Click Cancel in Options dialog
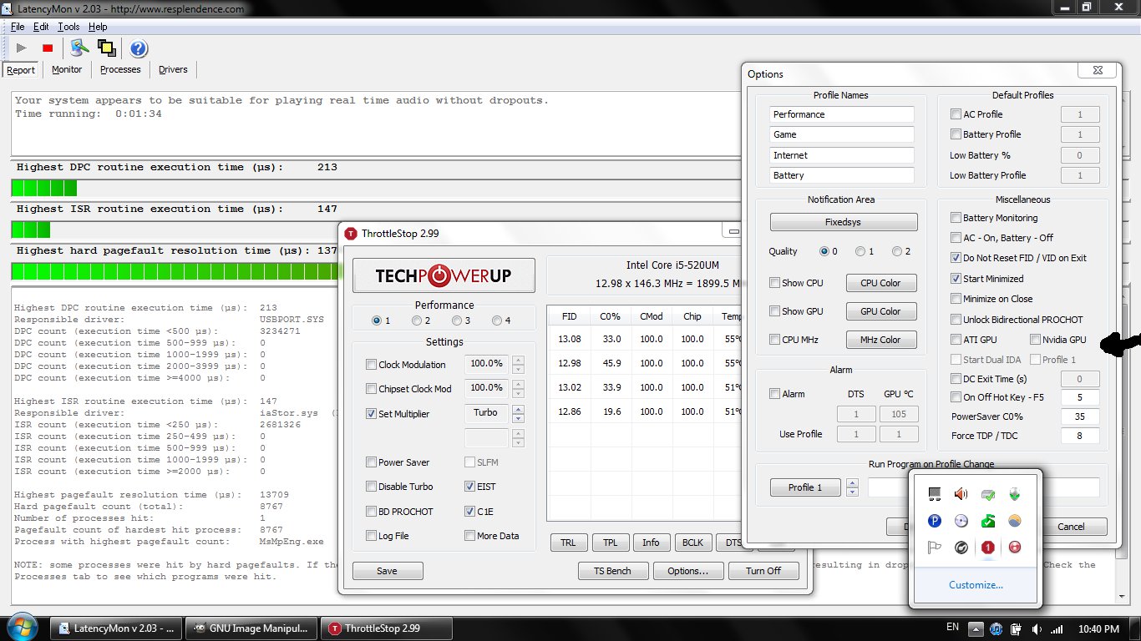 pos(1071,527)
